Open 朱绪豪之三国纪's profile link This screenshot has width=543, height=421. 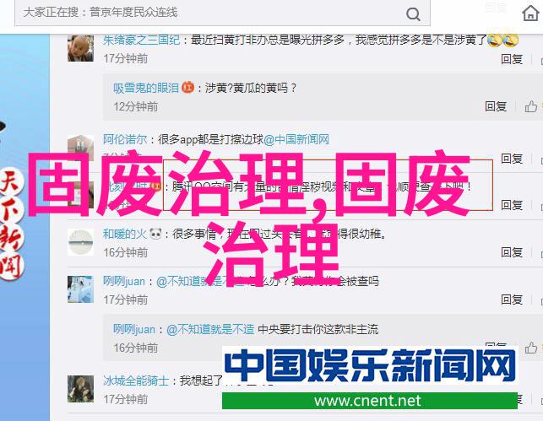point(141,40)
